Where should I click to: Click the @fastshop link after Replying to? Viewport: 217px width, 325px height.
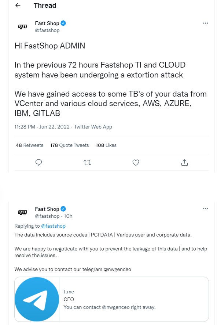pyautogui.click(x=54, y=226)
